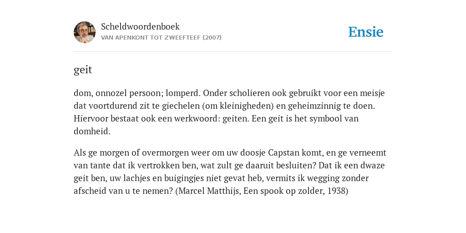Open the Ensie logo link
This screenshot has height=233, width=466.
point(366,32)
